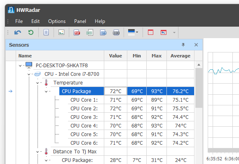Screen dimensions: 239x164
Task: Click the horizontal scrollbar under the graph
Action: click(223, 150)
